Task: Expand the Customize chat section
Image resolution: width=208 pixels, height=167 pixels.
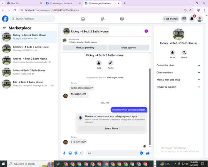Action: tap(178, 65)
